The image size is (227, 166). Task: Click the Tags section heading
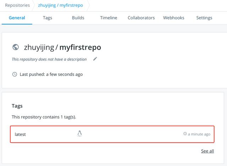click(x=17, y=106)
